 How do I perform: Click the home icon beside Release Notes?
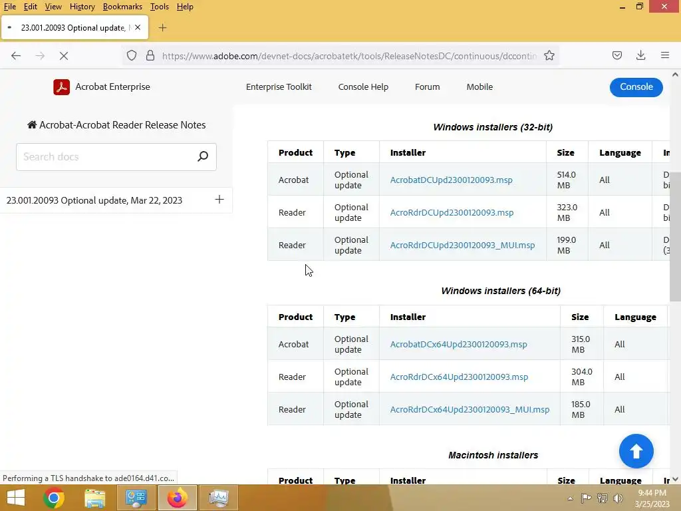pyautogui.click(x=32, y=125)
